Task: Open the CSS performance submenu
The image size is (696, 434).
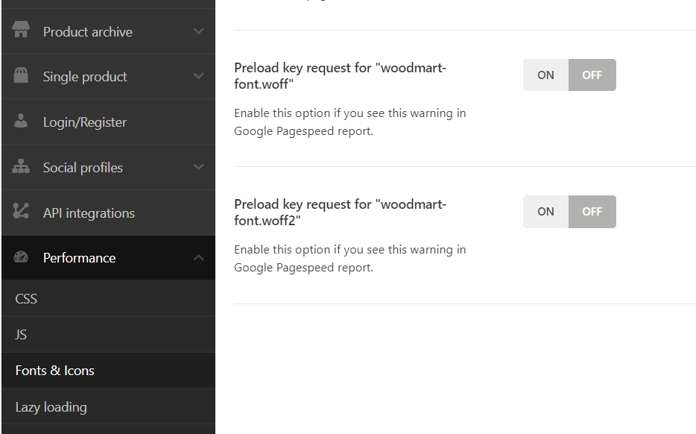Action: click(x=26, y=298)
